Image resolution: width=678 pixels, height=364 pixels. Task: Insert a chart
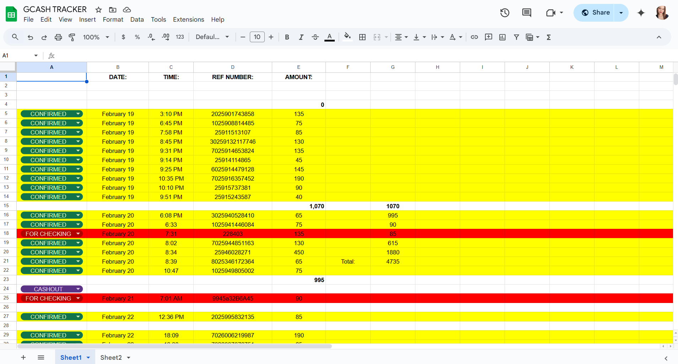click(502, 37)
